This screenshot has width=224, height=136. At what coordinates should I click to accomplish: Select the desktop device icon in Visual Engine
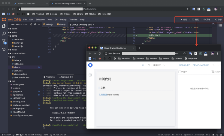pos(143,65)
